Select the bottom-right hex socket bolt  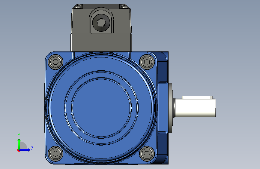click(147, 154)
